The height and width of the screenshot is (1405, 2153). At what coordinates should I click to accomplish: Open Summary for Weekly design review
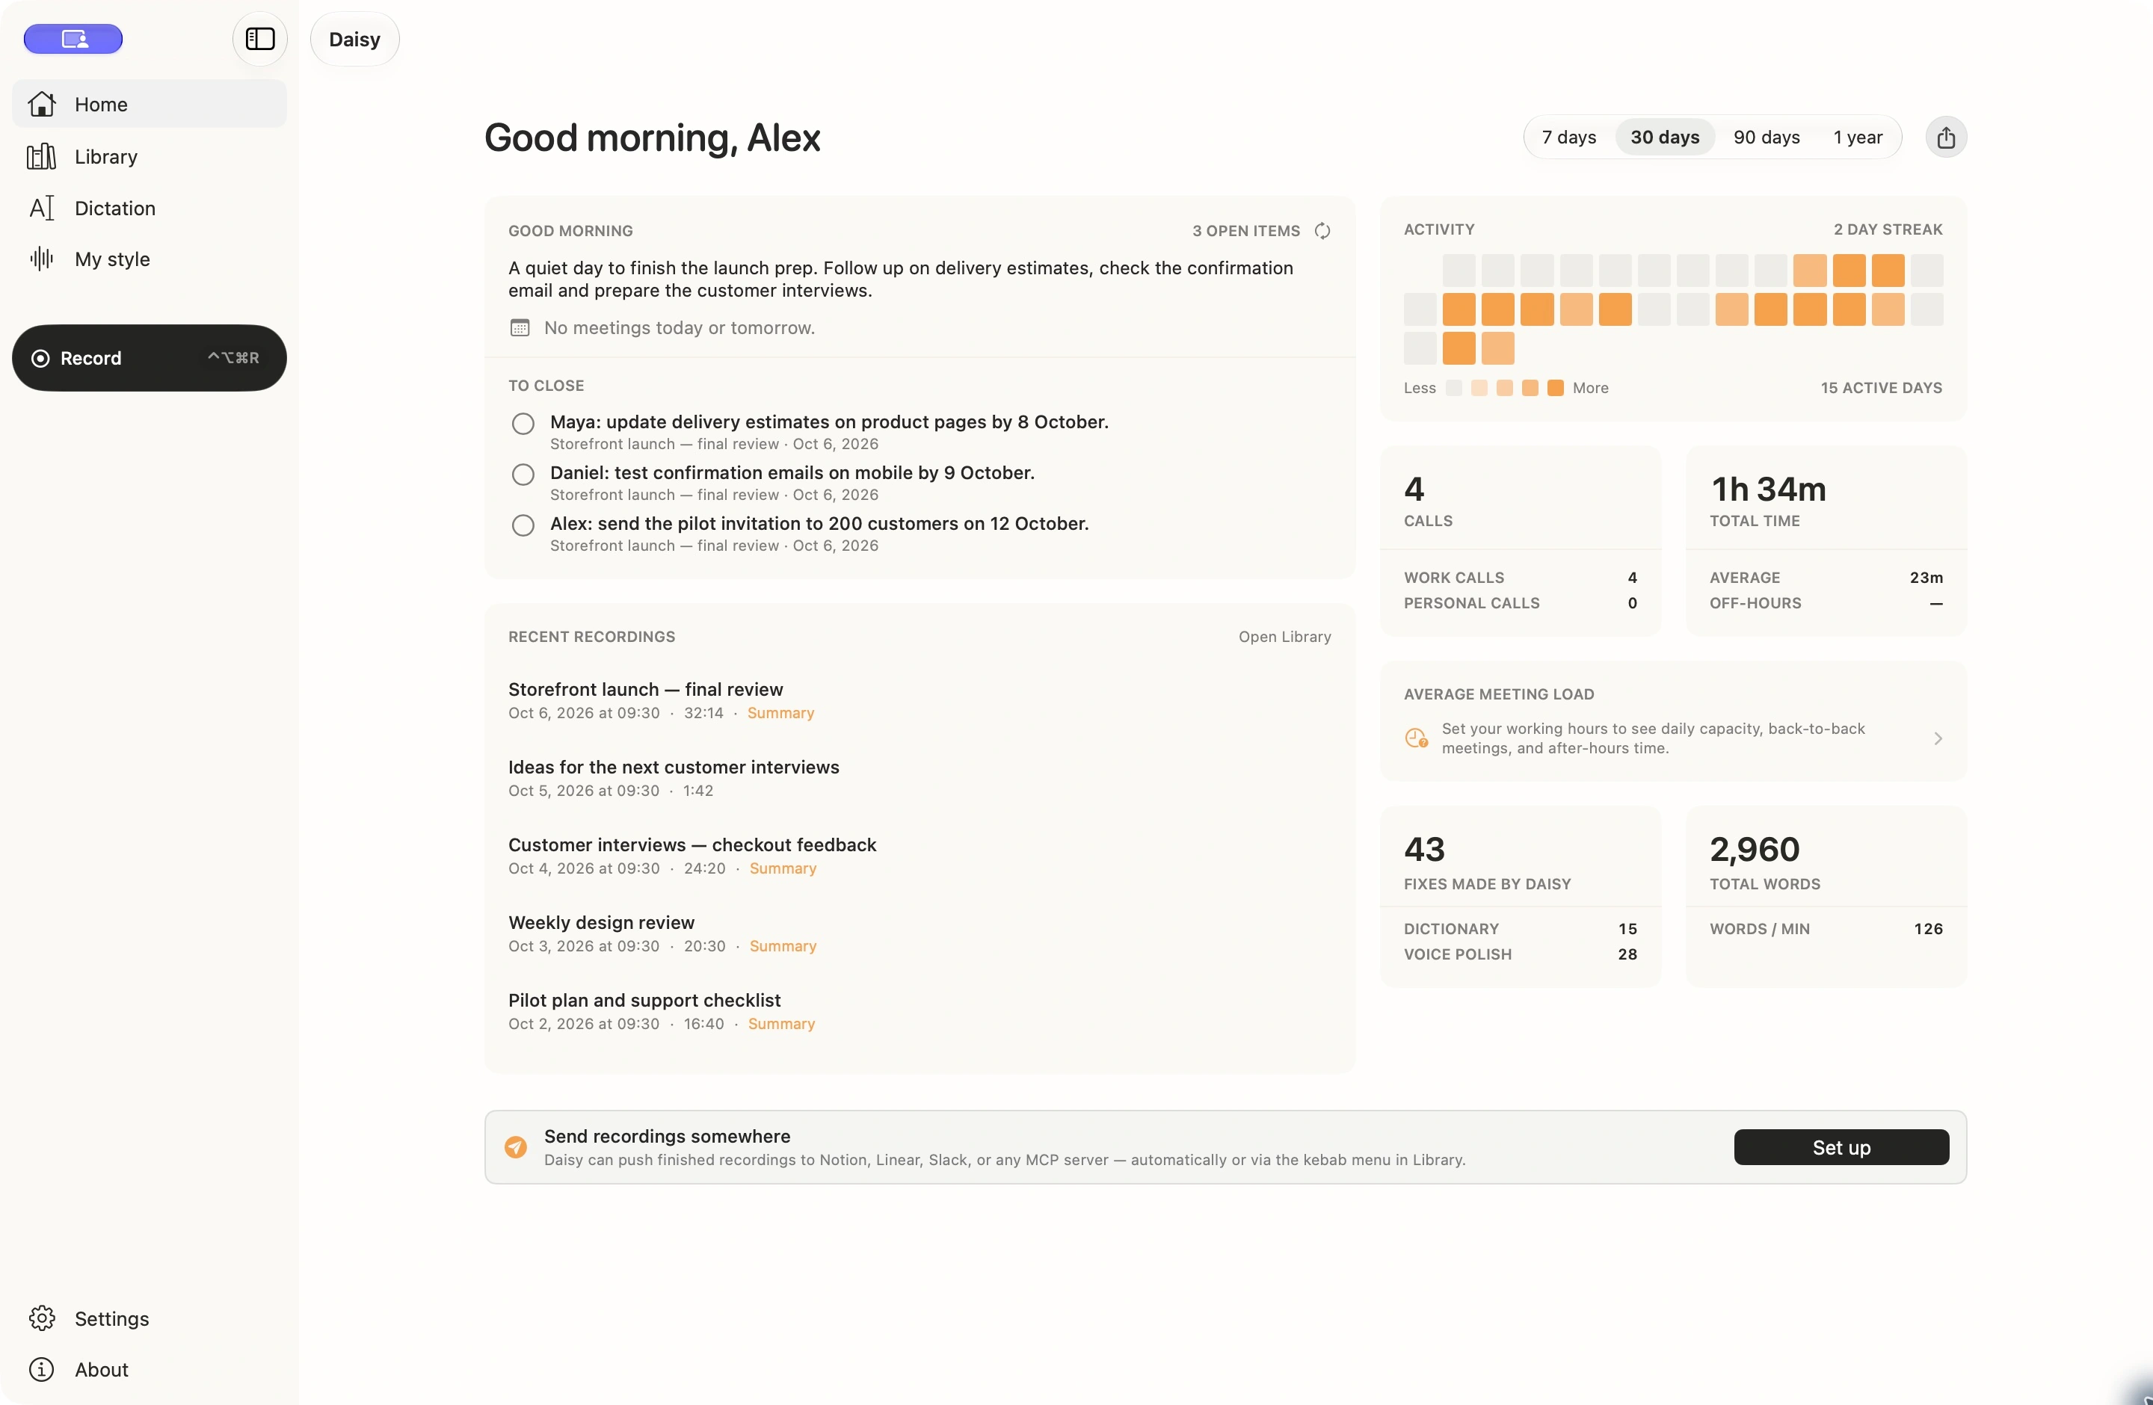783,945
